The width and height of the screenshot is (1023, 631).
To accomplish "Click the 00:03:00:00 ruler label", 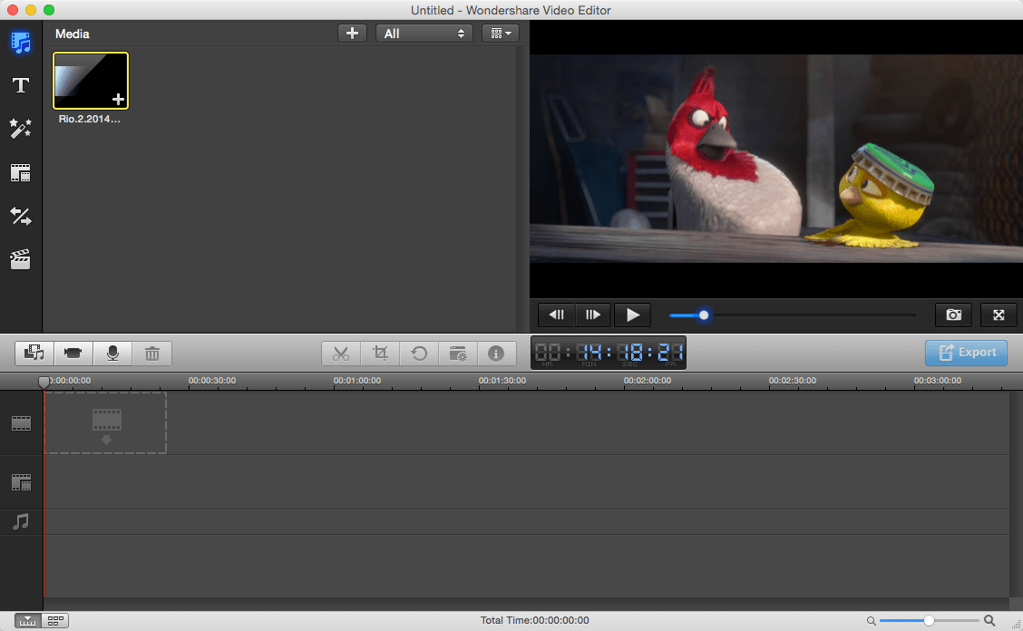I will point(938,381).
